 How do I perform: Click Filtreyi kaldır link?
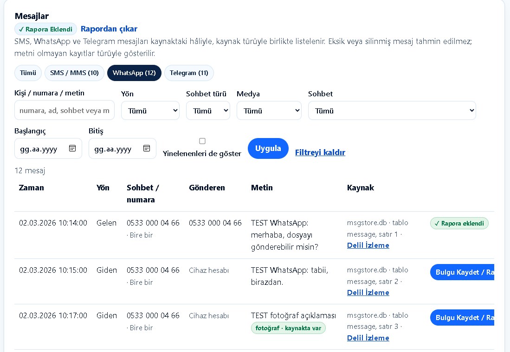(x=320, y=152)
